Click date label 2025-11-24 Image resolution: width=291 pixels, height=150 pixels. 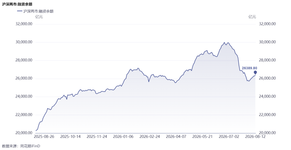(97, 137)
